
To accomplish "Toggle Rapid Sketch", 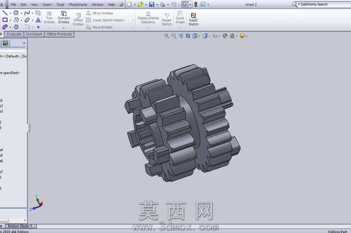I will 194,19.
